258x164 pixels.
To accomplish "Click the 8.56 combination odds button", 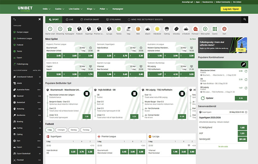I will tap(241, 98).
